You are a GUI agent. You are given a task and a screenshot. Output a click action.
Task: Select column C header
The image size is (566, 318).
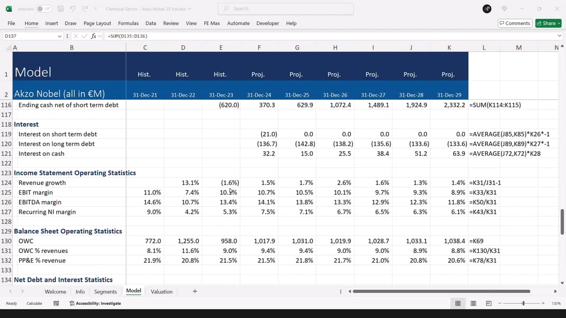point(145,48)
